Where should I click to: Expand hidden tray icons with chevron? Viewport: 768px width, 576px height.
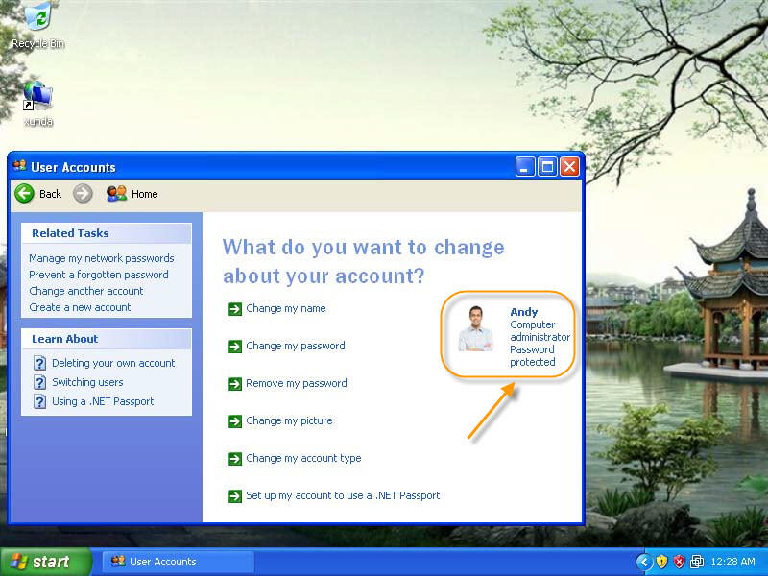pos(644,562)
